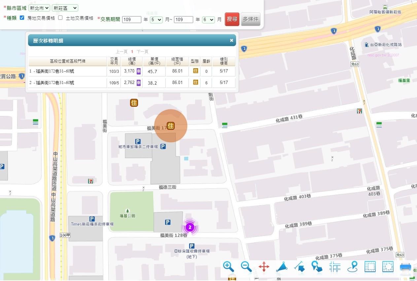
Task: Click the green 福基里 village label
Action: [404, 80]
